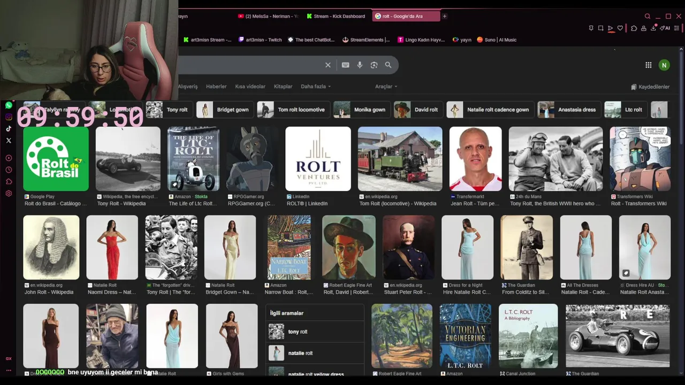The width and height of the screenshot is (685, 385).
Task: Add page to bookmarks with heart icon
Action: (620, 28)
